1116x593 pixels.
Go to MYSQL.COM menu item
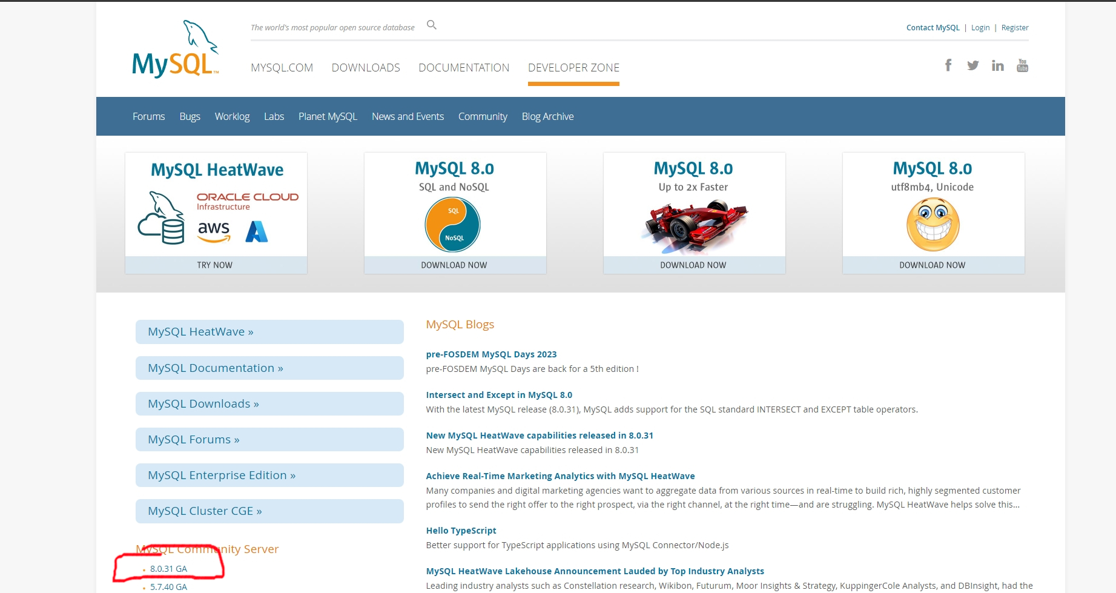pos(282,68)
